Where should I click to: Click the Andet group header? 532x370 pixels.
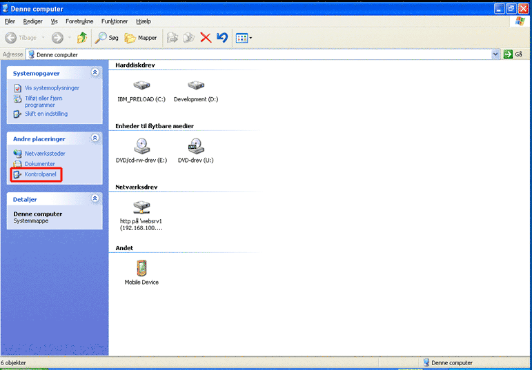pyautogui.click(x=124, y=248)
